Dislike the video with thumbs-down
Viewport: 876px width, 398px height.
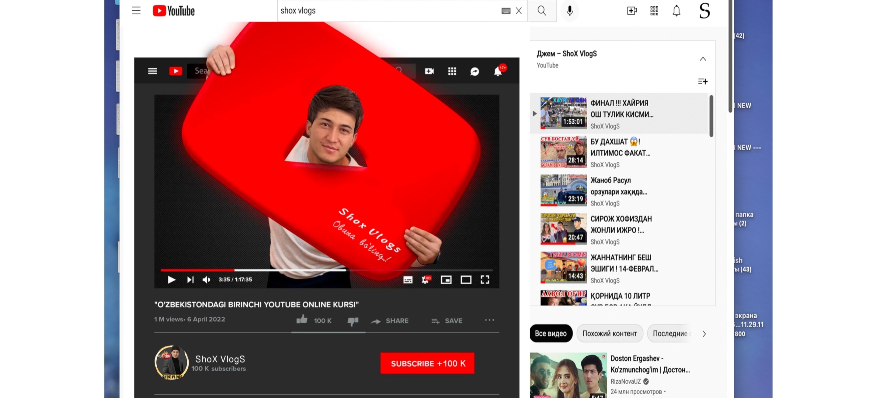click(x=353, y=321)
